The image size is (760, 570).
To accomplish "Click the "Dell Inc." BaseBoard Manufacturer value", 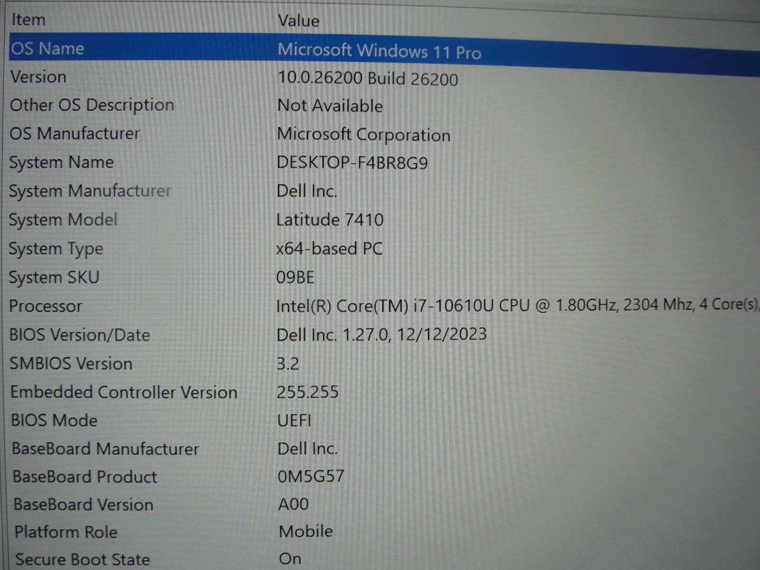I will 307,448.
